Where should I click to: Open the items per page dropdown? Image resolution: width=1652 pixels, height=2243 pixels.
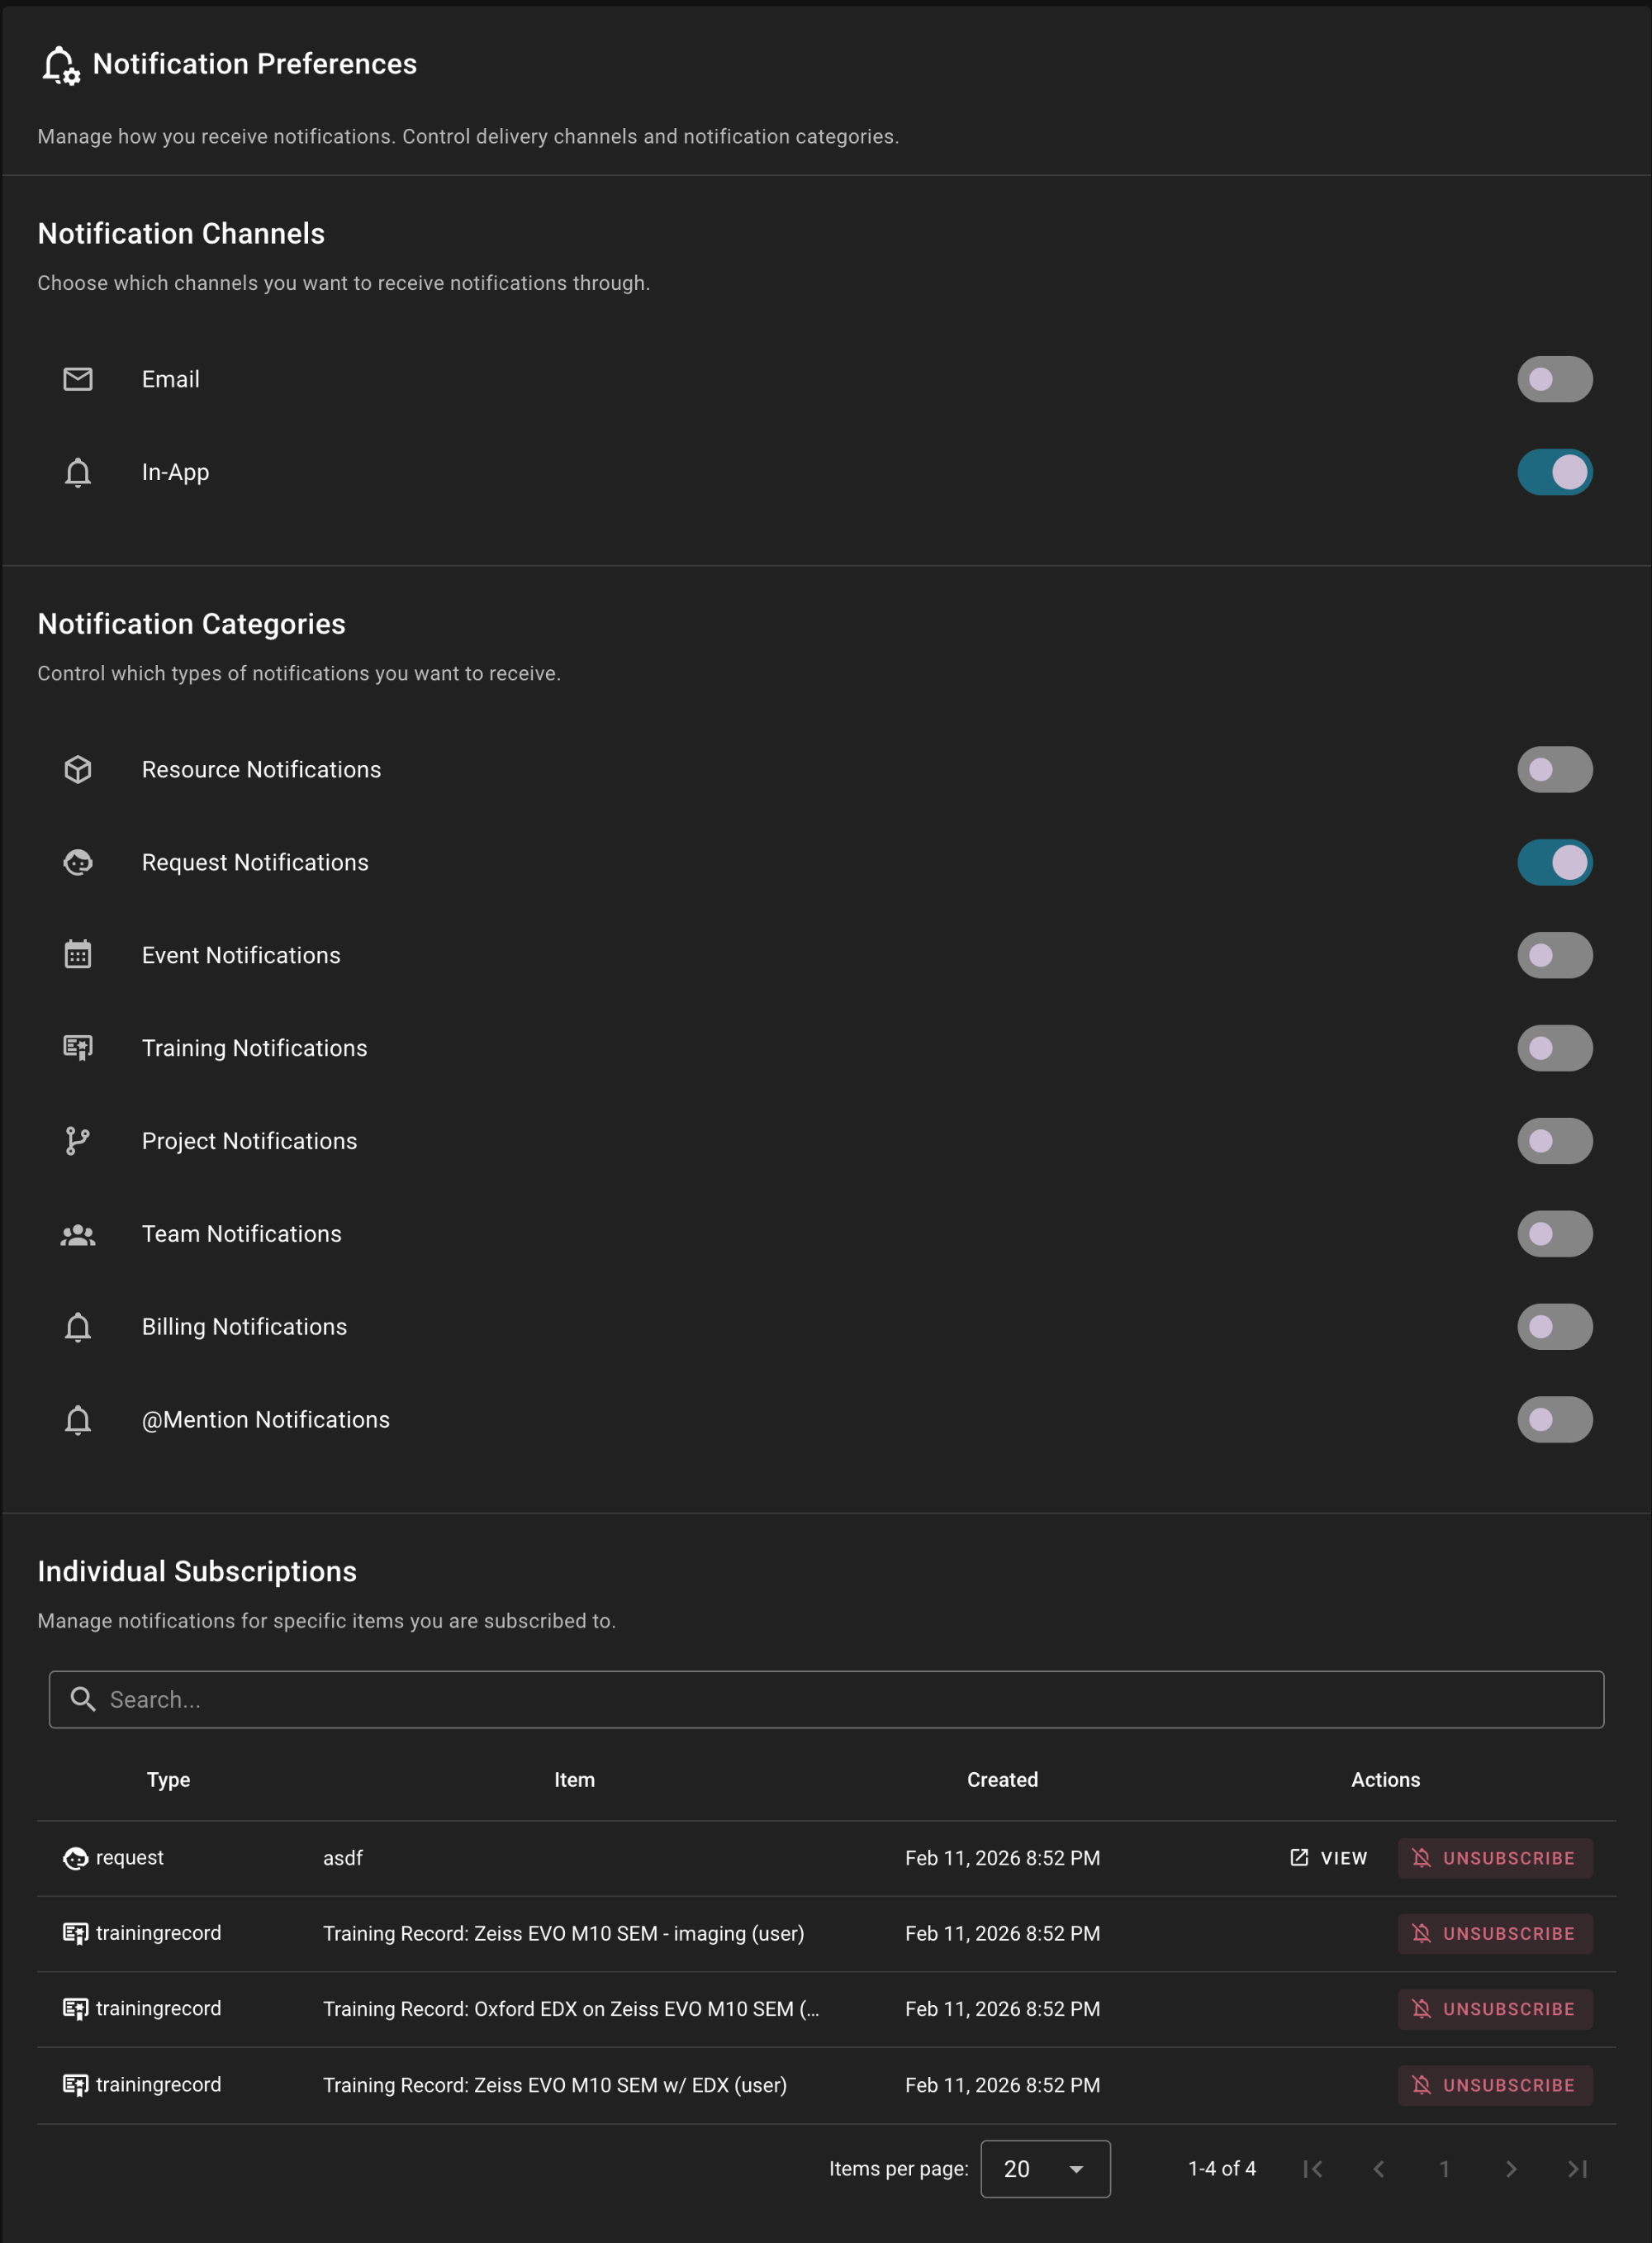point(1045,2169)
